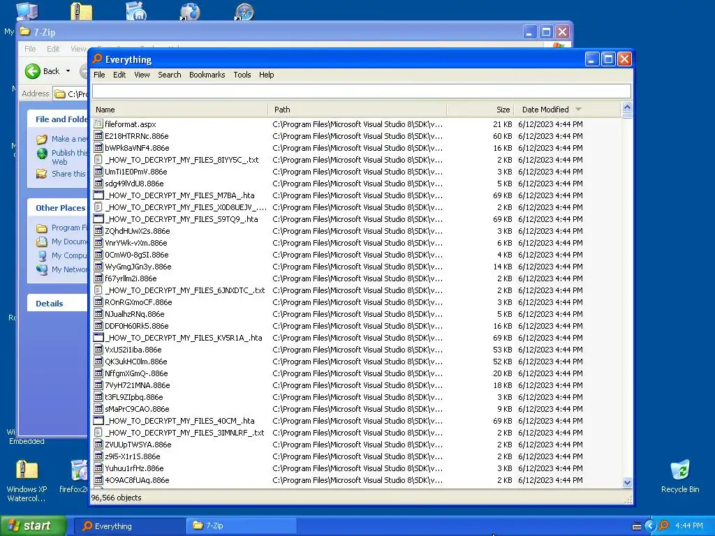Open the Tools menu in Everything
This screenshot has width=715, height=536.
pos(242,75)
